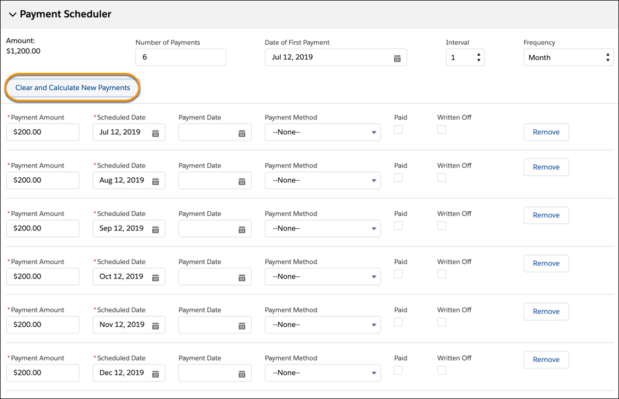Click the Interval stepper field

465,57
